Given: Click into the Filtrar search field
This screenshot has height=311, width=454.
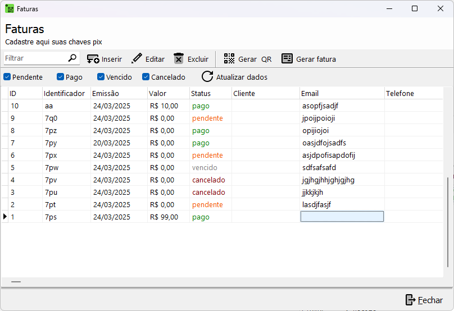Looking at the screenshot, I should (35, 58).
